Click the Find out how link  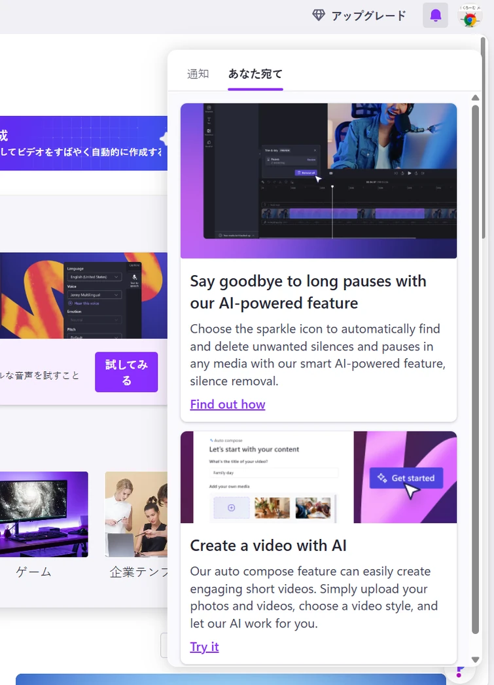click(227, 405)
